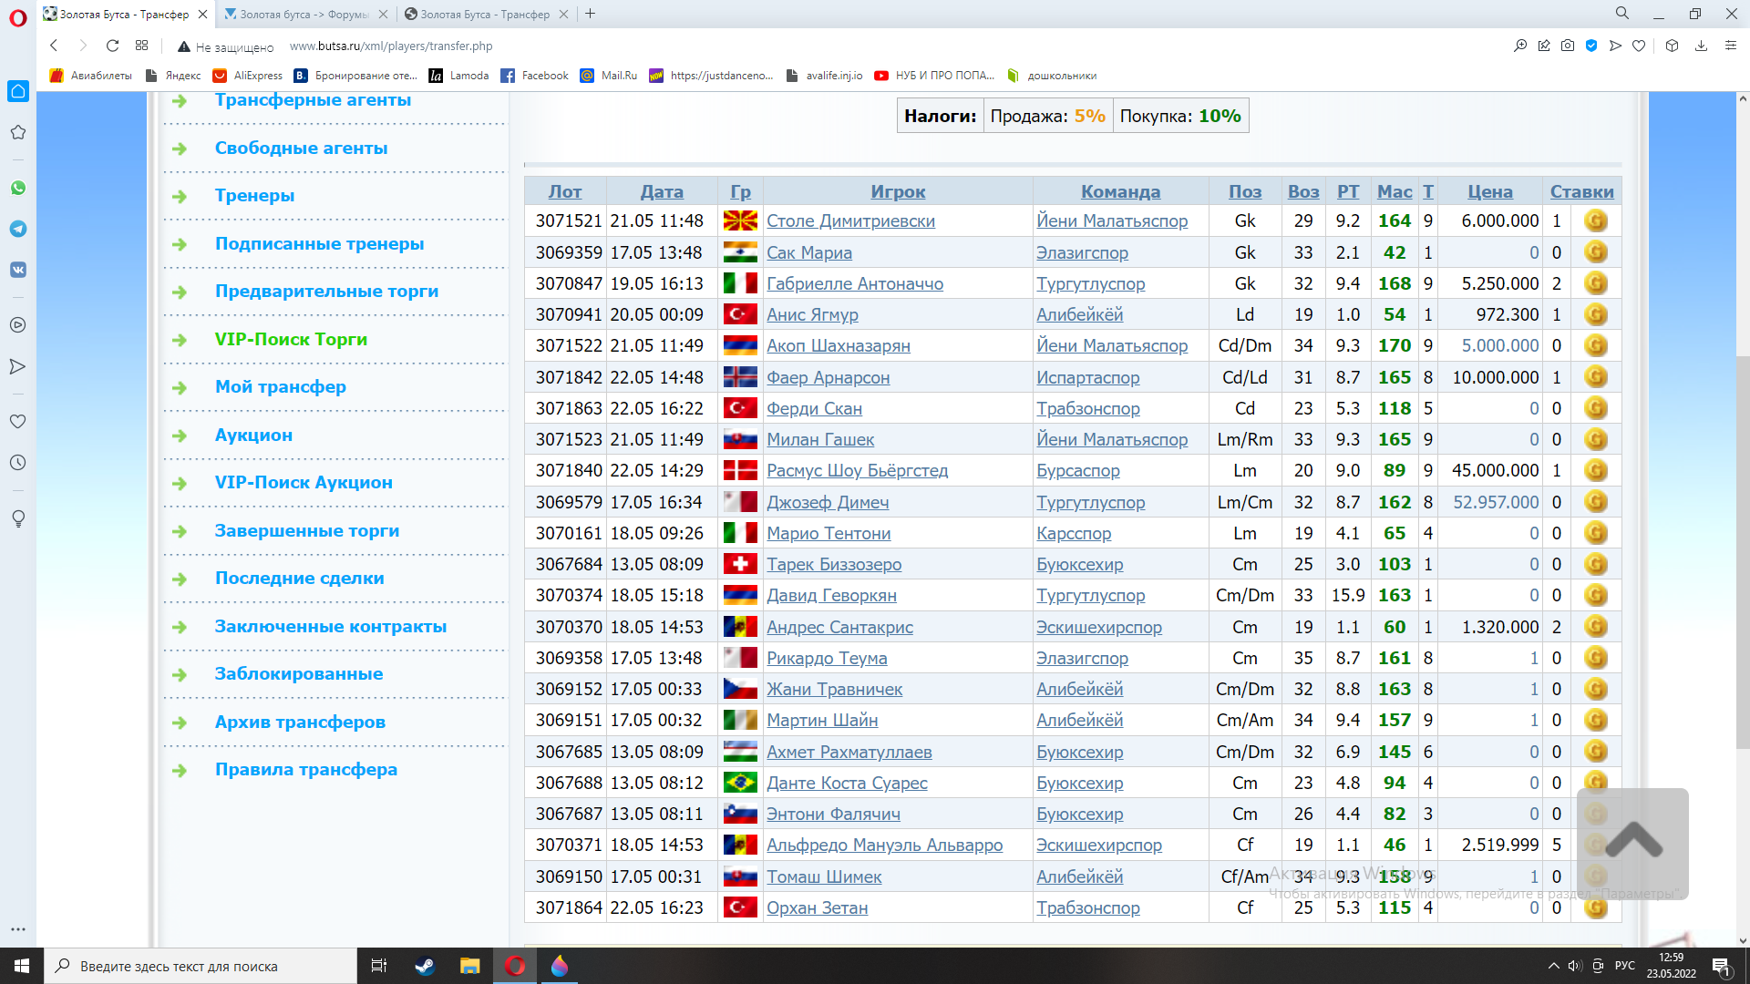Click the scroll-to-top arrow button
1750x984 pixels.
coord(1632,842)
